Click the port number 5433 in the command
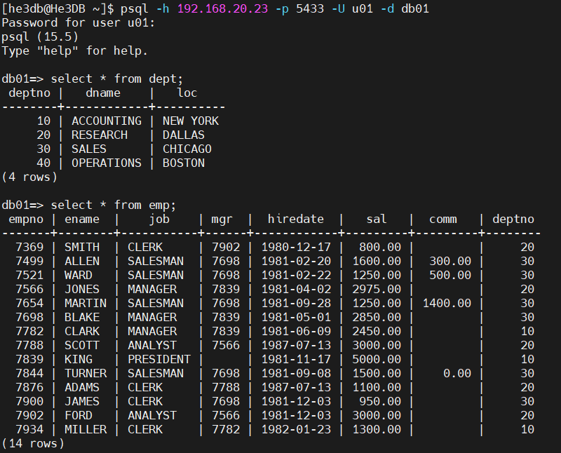 click(310, 8)
